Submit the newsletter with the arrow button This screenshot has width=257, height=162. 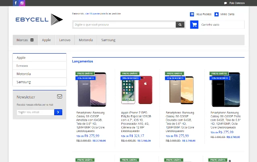58,112
